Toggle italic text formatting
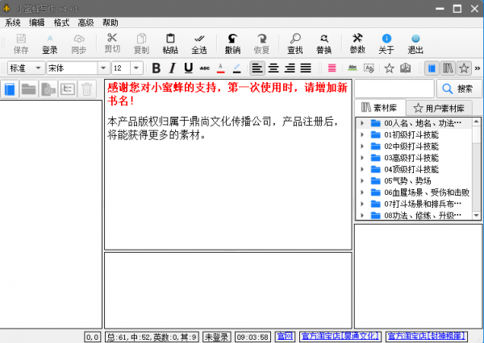 (172, 68)
